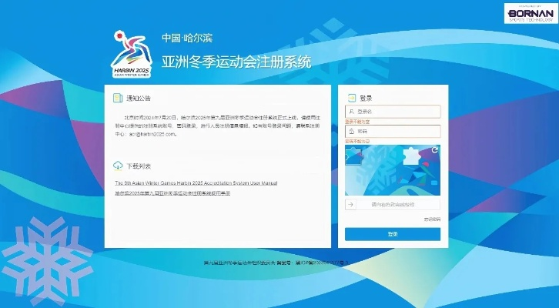559x308 pixels.
Task: Open the forgot password link
Action: pos(432,219)
